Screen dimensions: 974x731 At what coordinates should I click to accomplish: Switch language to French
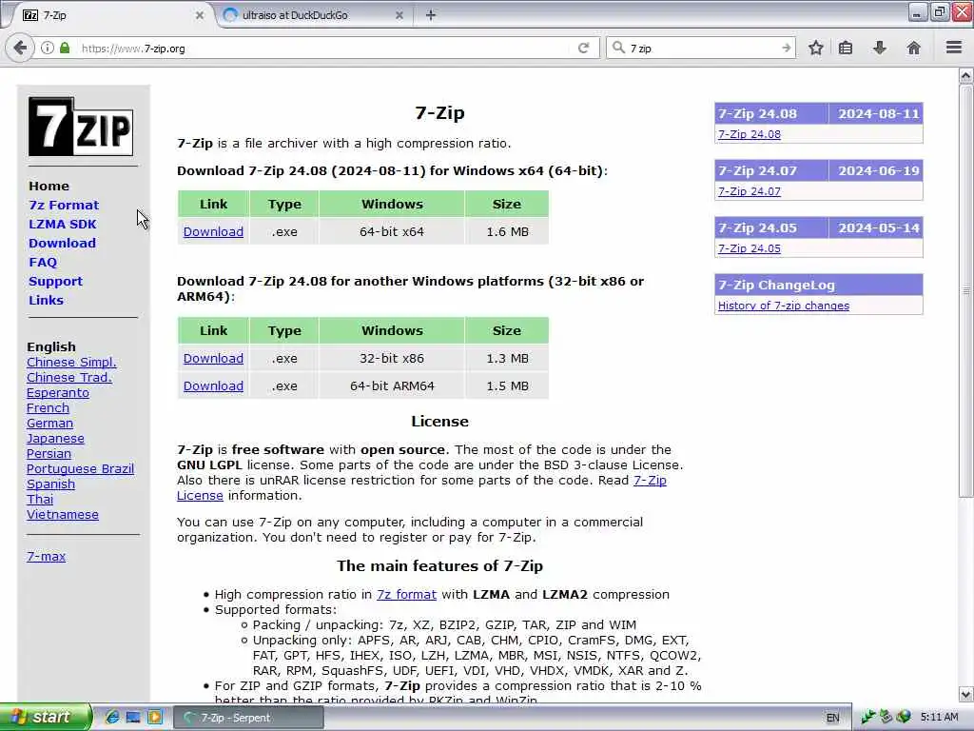[48, 407]
